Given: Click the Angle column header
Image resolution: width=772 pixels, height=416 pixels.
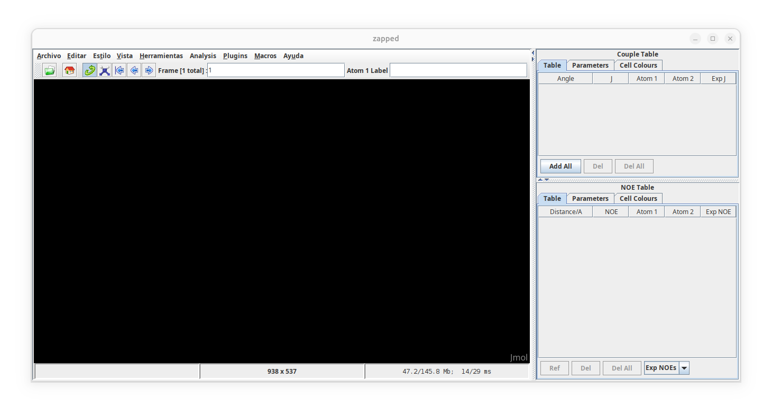Looking at the screenshot, I should (566, 78).
